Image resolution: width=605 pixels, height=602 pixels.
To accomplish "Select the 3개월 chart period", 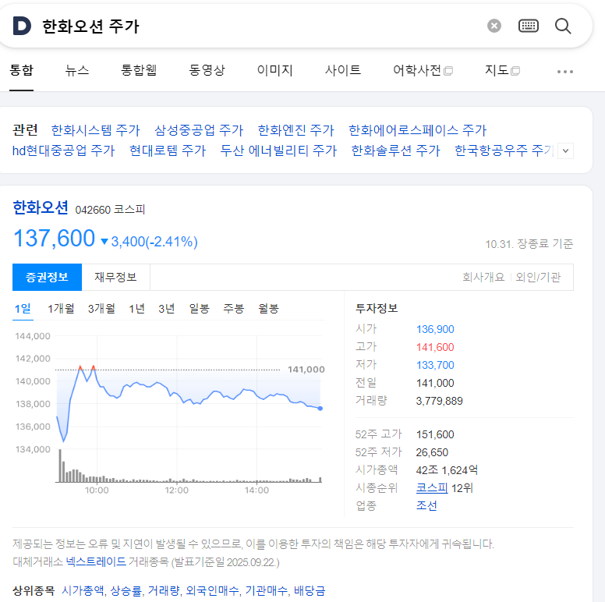I will tap(101, 309).
